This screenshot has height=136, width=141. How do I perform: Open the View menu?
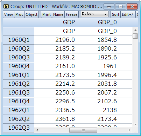[x=8, y=14]
